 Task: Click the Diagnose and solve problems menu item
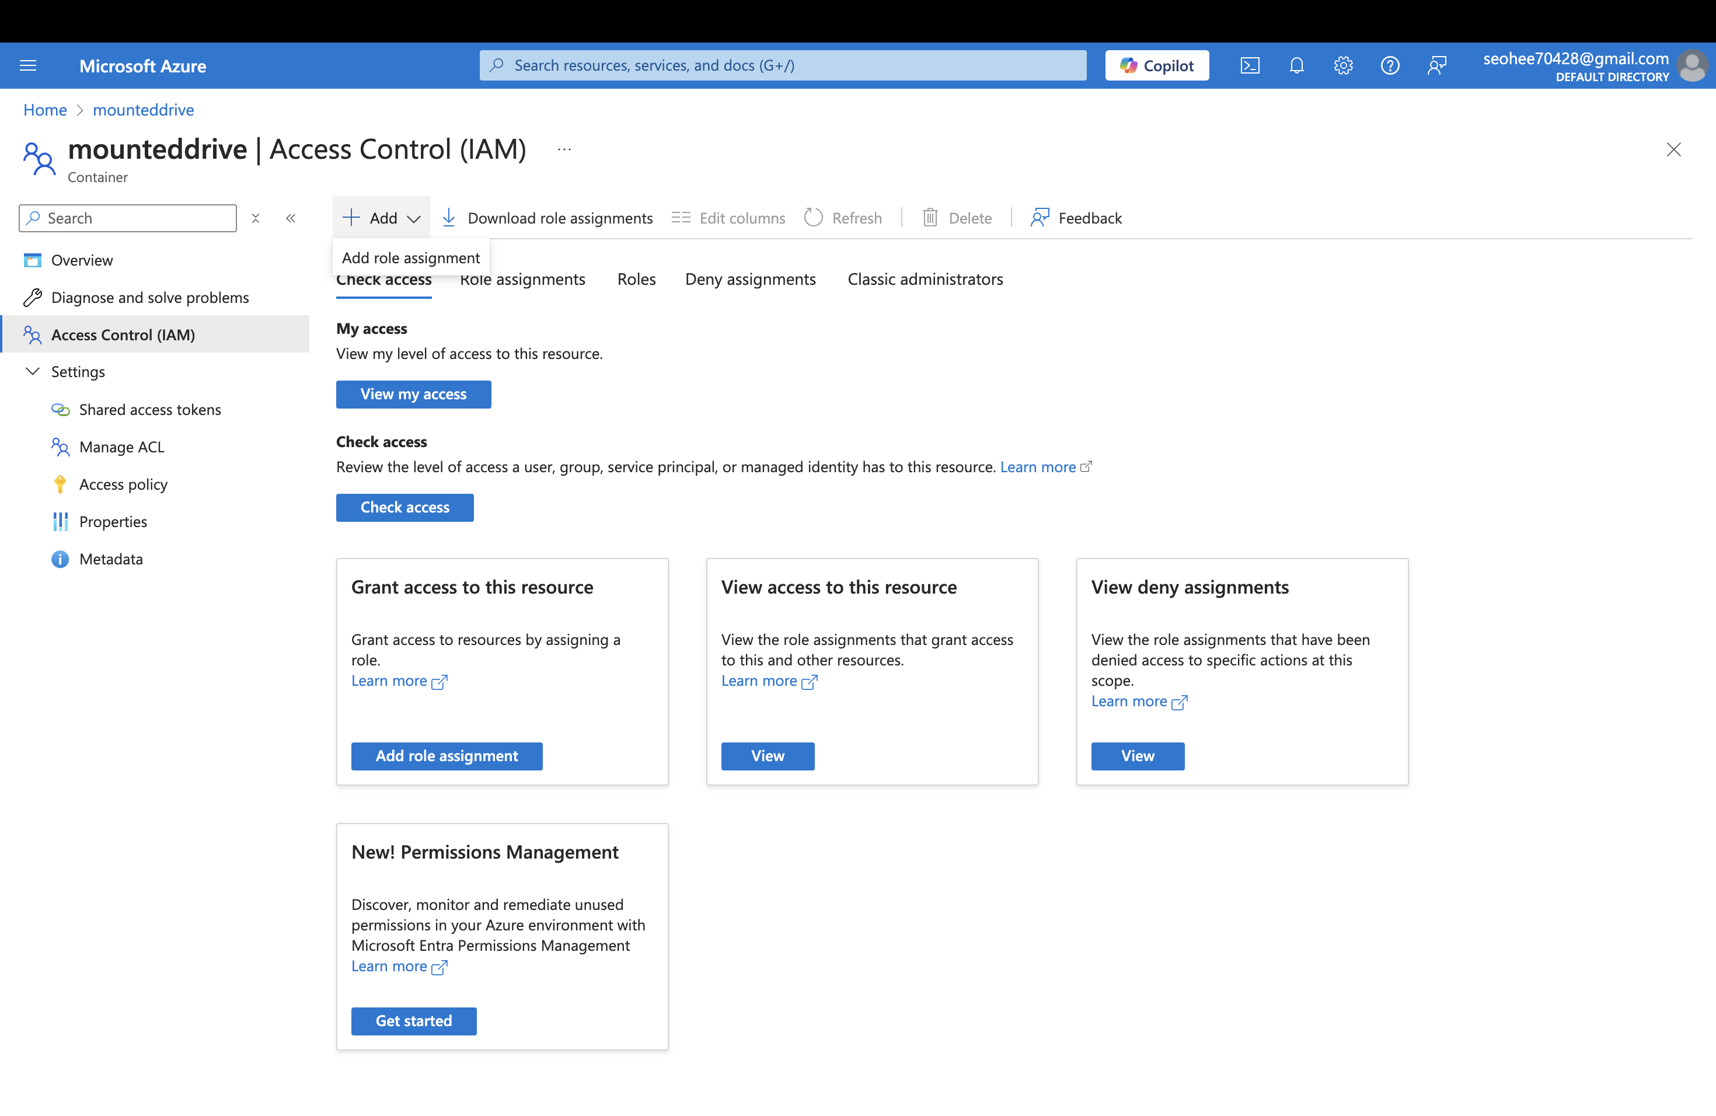[x=150, y=297]
